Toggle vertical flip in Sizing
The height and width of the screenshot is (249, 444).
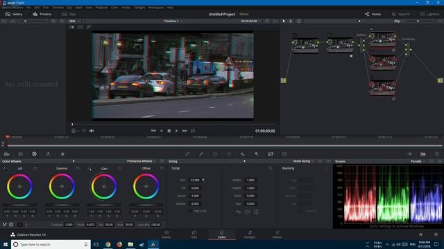[256, 212]
